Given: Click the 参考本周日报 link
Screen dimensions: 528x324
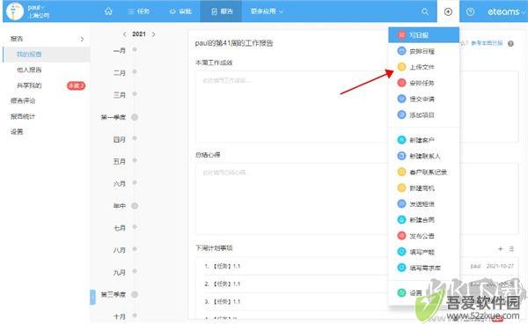Looking at the screenshot, I should coord(487,43).
